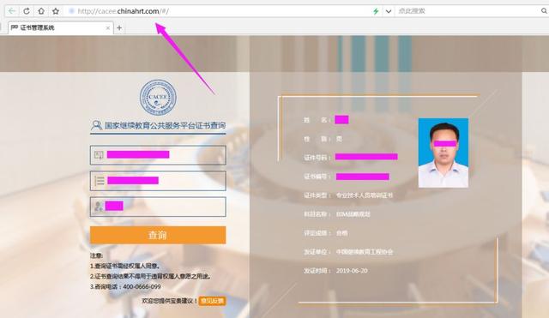Click the person icon in third field
549x318 pixels.
click(x=99, y=207)
